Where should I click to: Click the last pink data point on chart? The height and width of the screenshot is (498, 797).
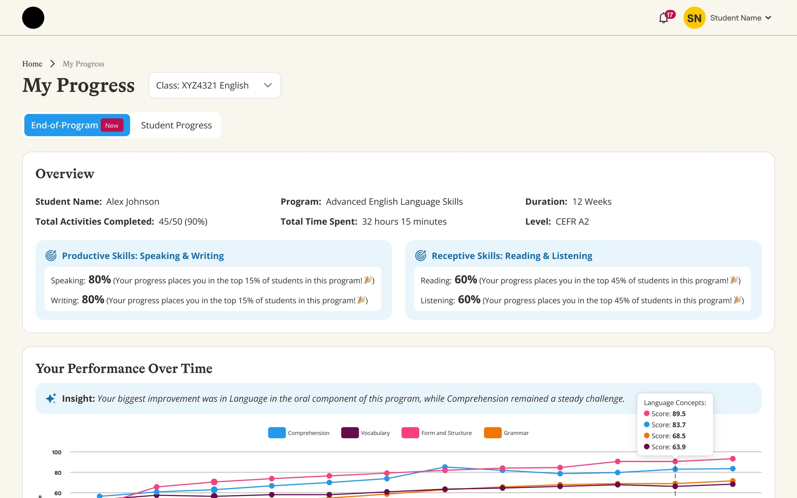[732, 459]
